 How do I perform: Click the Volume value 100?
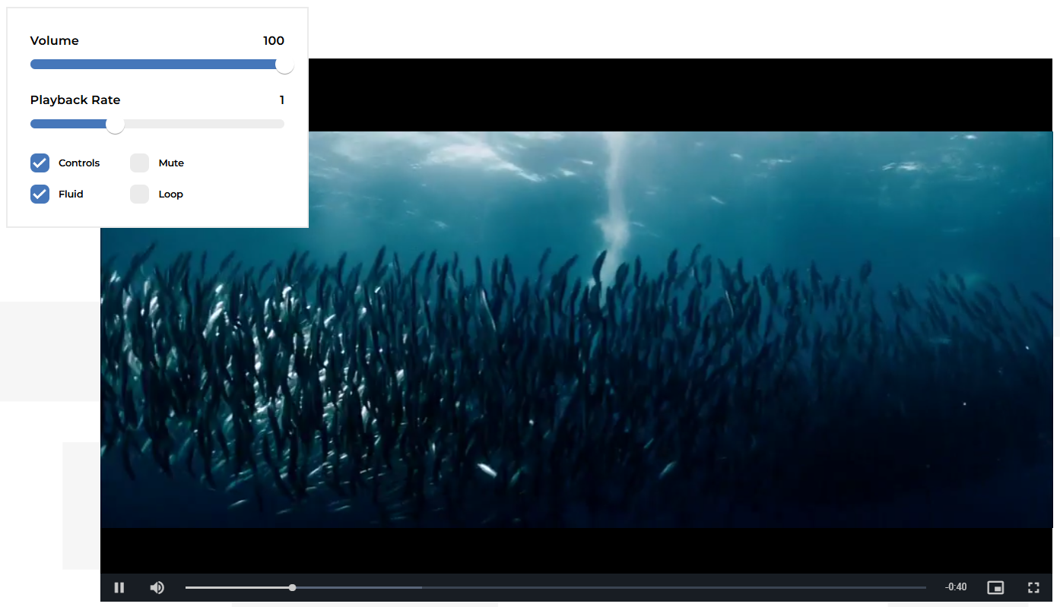tap(274, 41)
